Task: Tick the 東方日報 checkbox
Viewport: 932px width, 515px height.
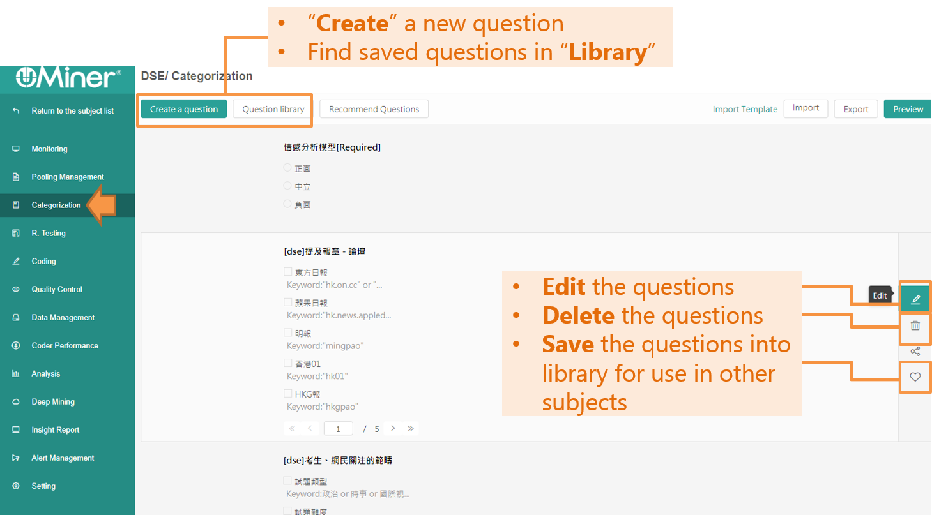Action: [x=288, y=272]
